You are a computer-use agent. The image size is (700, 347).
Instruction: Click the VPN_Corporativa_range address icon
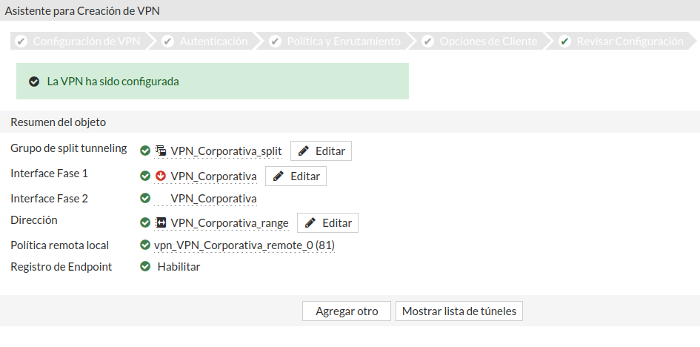(x=161, y=222)
